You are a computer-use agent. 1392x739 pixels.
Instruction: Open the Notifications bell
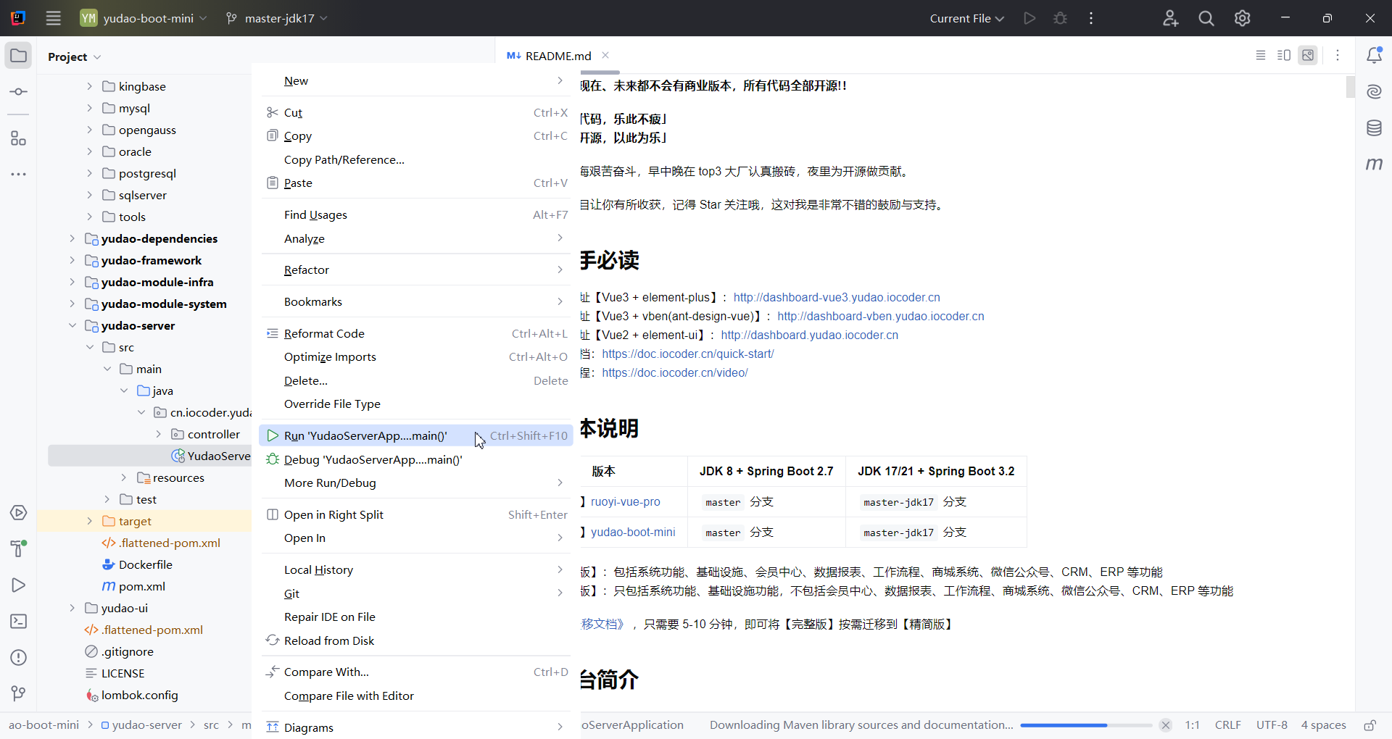1374,56
